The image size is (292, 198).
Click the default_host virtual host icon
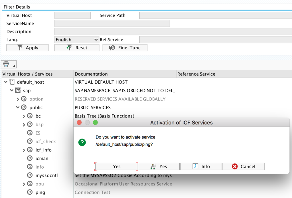pos(11,82)
